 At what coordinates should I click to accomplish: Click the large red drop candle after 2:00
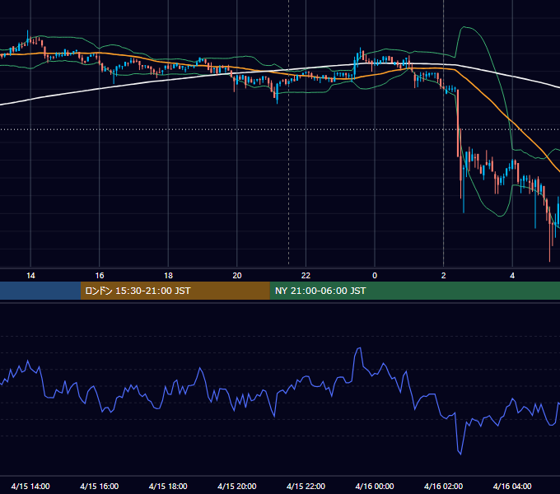pos(458,123)
